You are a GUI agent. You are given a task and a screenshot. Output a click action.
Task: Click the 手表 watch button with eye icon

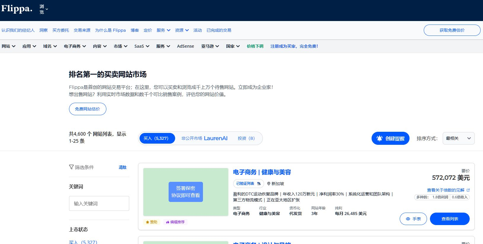[413, 219]
